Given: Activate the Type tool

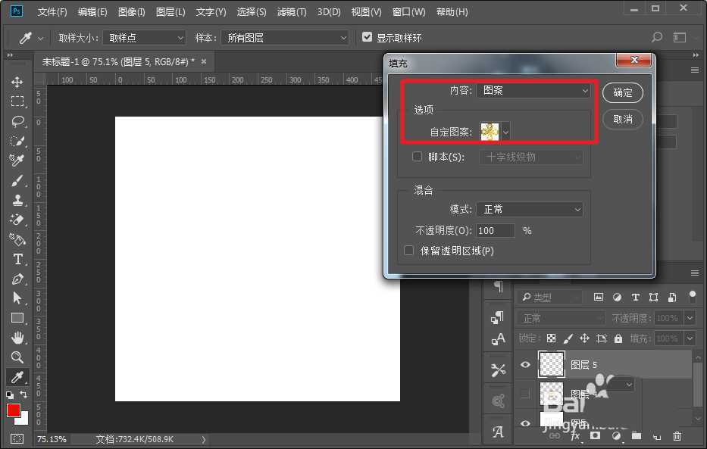Looking at the screenshot, I should pos(17,259).
